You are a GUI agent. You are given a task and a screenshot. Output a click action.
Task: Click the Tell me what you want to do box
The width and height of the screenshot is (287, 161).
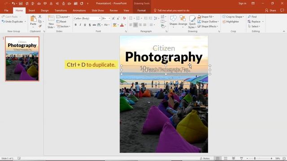click(x=171, y=10)
